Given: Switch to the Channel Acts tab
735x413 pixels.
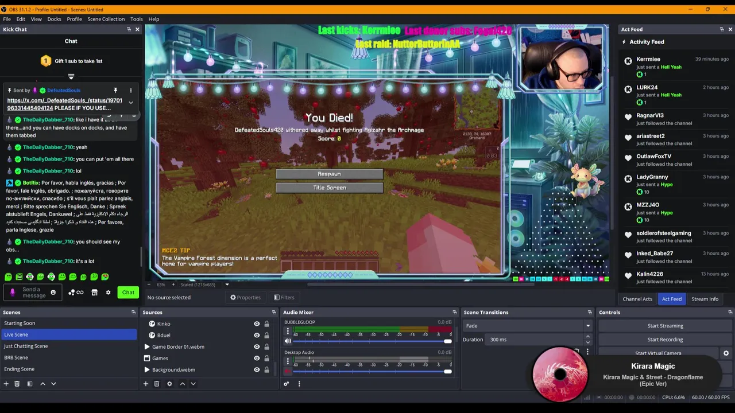Looking at the screenshot, I should point(637,299).
